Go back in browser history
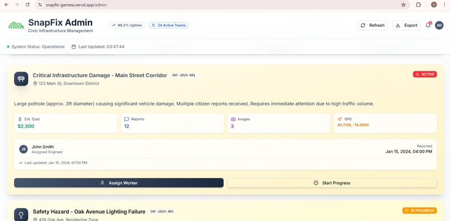 (6, 5)
